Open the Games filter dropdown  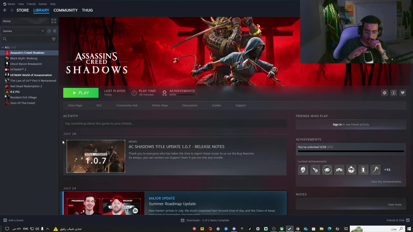pyautogui.click(x=23, y=31)
